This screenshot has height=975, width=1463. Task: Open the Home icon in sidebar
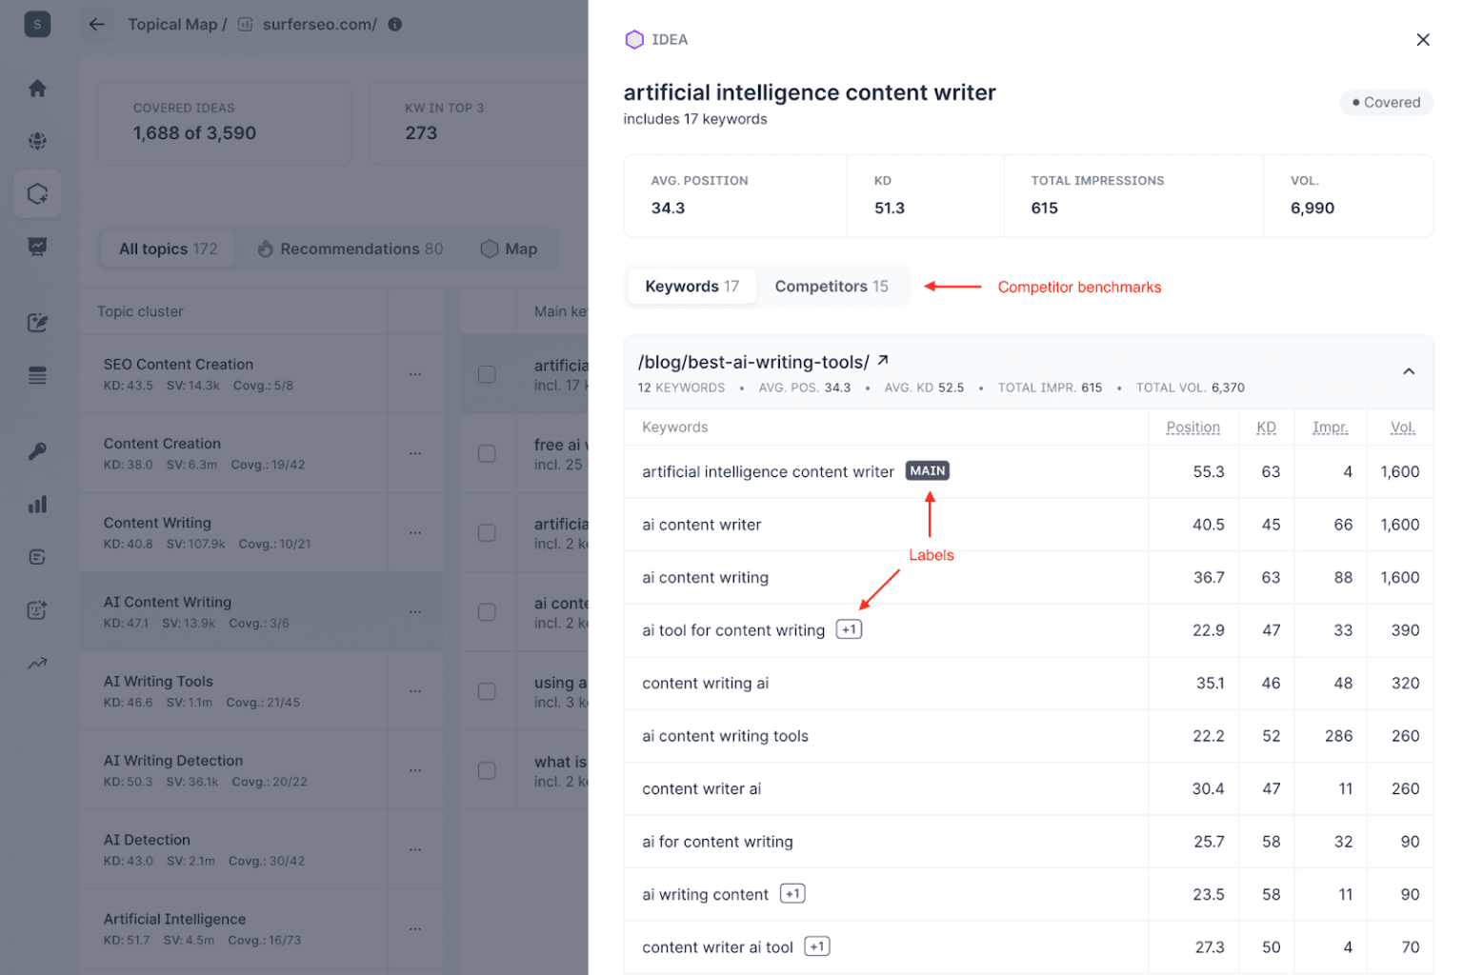pyautogui.click(x=37, y=89)
